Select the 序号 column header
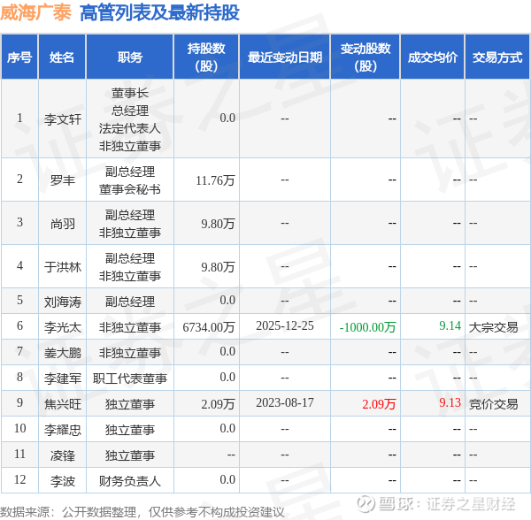531x520 pixels. coord(19,57)
